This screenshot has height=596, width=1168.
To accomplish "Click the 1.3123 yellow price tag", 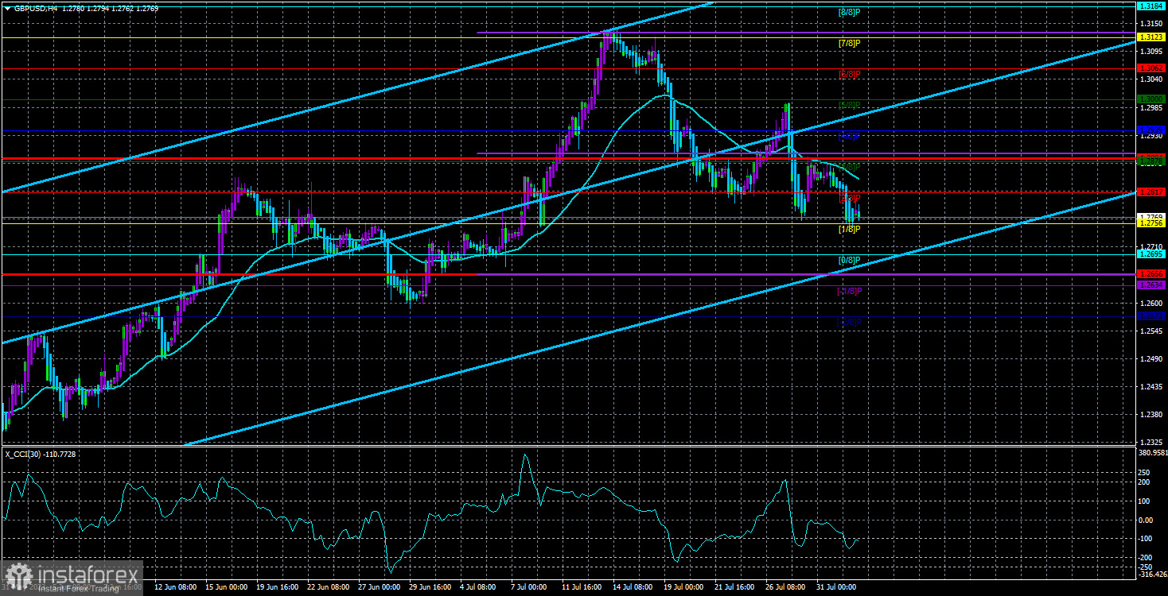I will (1151, 37).
